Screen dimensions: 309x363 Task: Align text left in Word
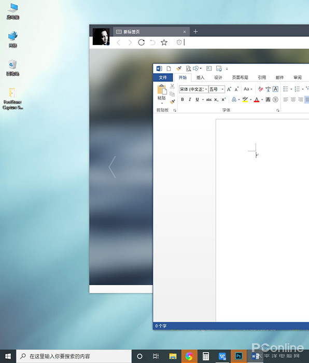coord(286,100)
